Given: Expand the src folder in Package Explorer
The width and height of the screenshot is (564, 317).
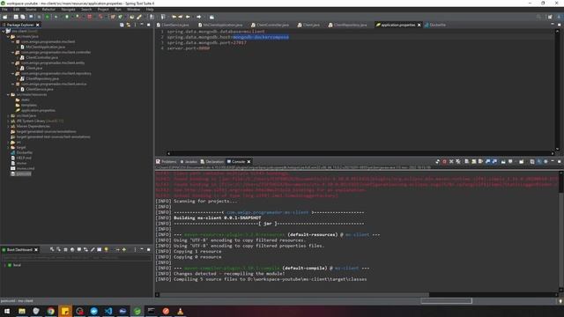Looking at the screenshot, I should click(x=8, y=143).
